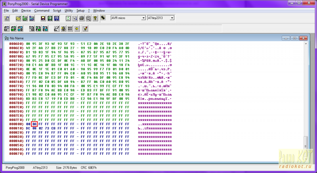Click the Read Device icon in the second toolbar
This screenshot has width=317, height=173.
pos(7,29)
